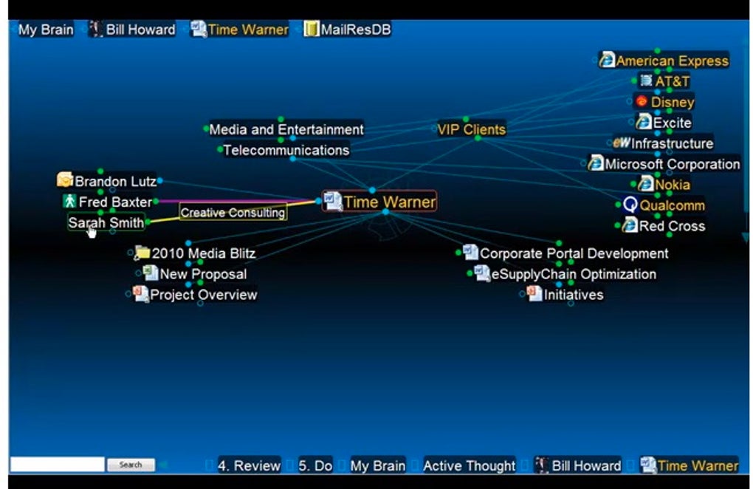Click the "Microsoft Corporation" thought label
This screenshot has height=489, width=753.
673,163
